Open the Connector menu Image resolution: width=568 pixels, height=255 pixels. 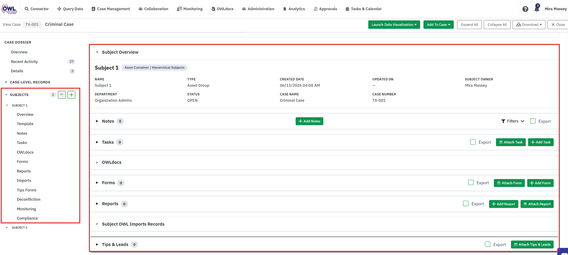pyautogui.click(x=37, y=9)
